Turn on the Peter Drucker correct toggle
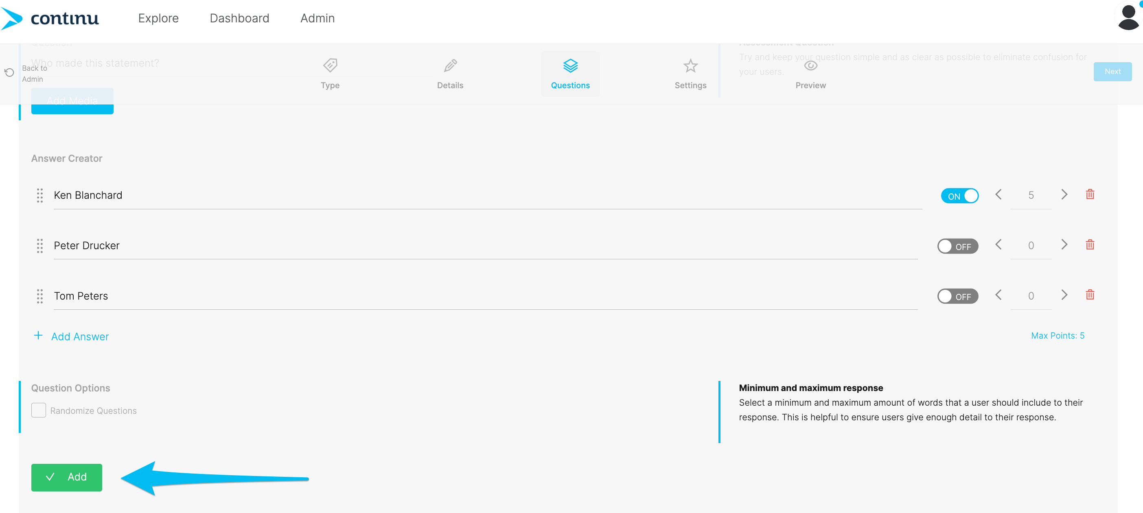 tap(957, 246)
